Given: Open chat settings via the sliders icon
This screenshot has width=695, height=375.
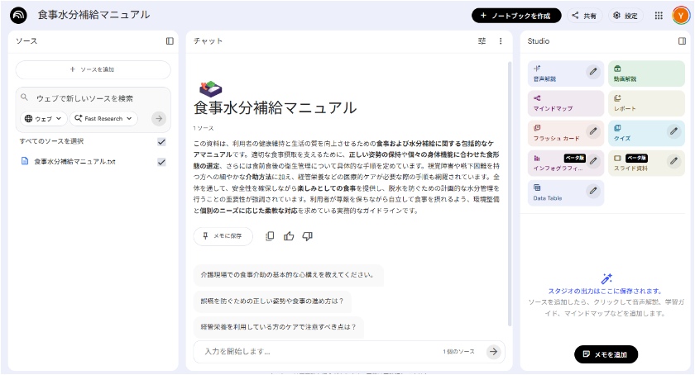Looking at the screenshot, I should (482, 40).
